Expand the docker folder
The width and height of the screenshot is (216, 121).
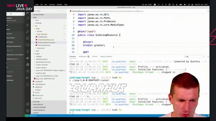click(x=39, y=31)
